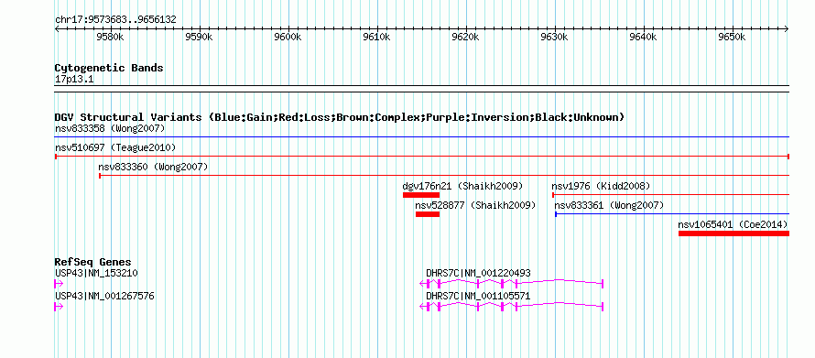Click the Cytogenetic Bands track title
This screenshot has height=358, width=815.
tap(109, 68)
